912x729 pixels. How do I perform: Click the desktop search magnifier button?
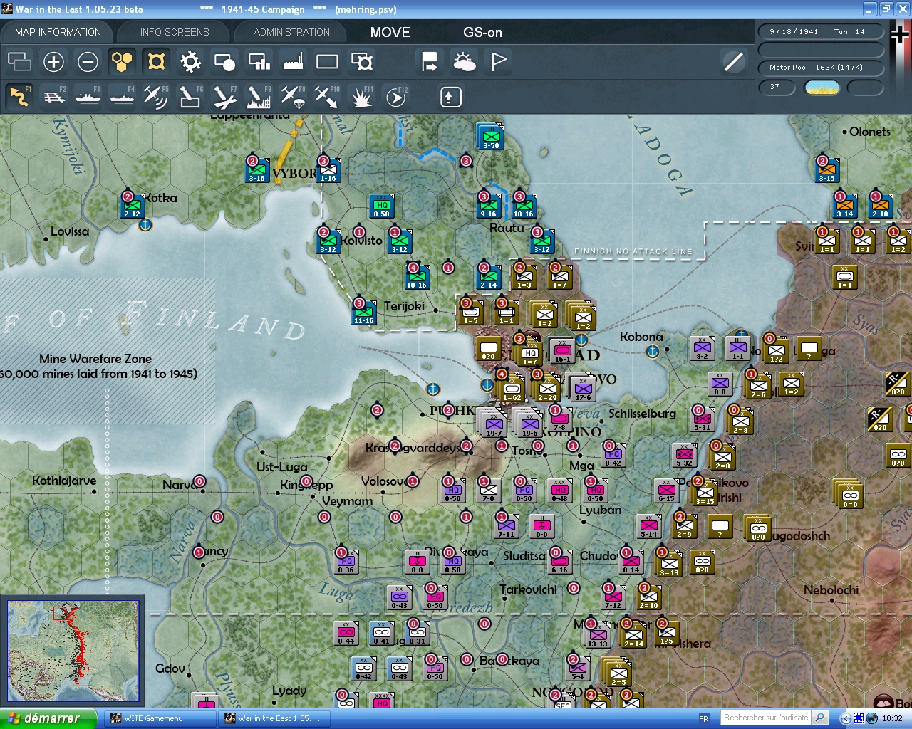tap(821, 718)
